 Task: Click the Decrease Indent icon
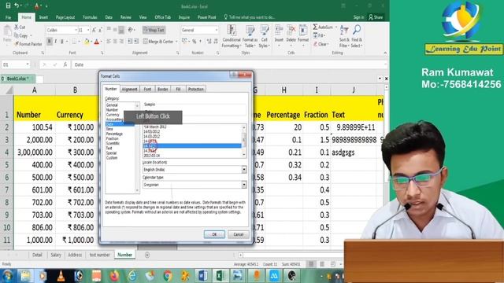point(130,42)
